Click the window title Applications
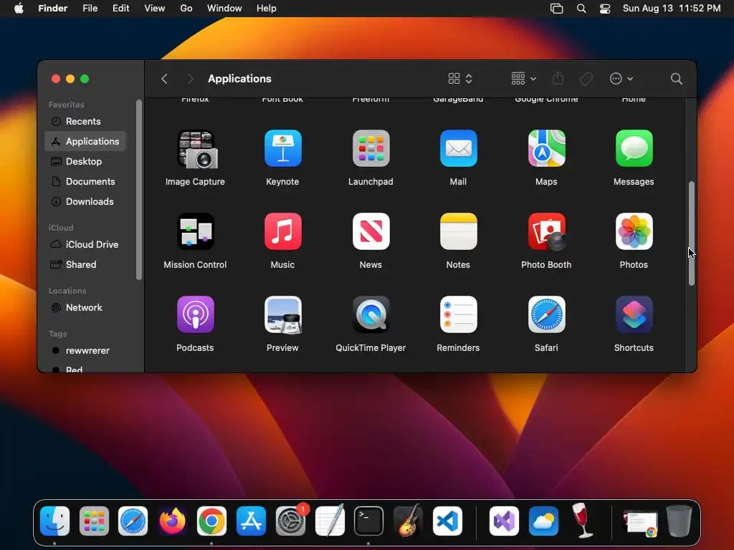The height and width of the screenshot is (550, 734). tap(239, 79)
